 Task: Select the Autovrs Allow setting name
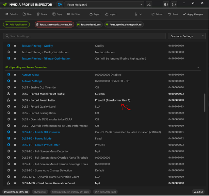click(30, 75)
